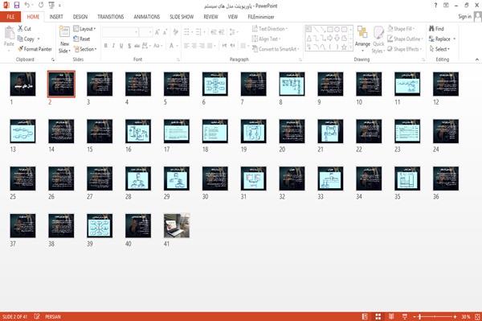Toggle Strikethrough formatting
The image size is (482, 321).
coord(137,46)
